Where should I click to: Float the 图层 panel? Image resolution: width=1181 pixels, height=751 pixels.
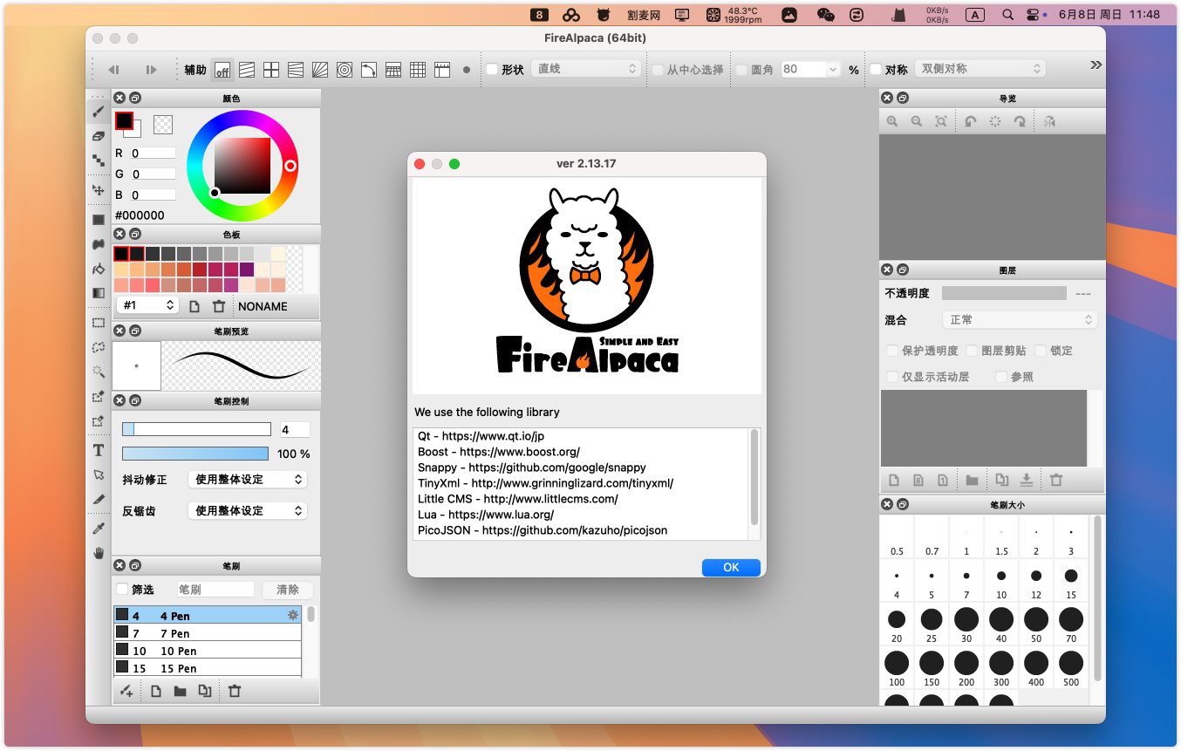903,270
